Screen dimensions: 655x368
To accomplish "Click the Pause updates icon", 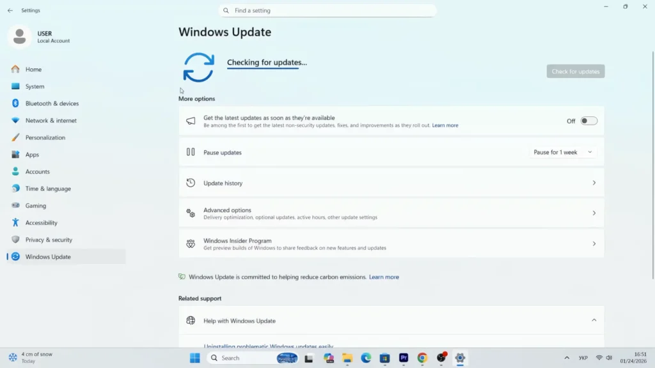I will click(x=191, y=152).
